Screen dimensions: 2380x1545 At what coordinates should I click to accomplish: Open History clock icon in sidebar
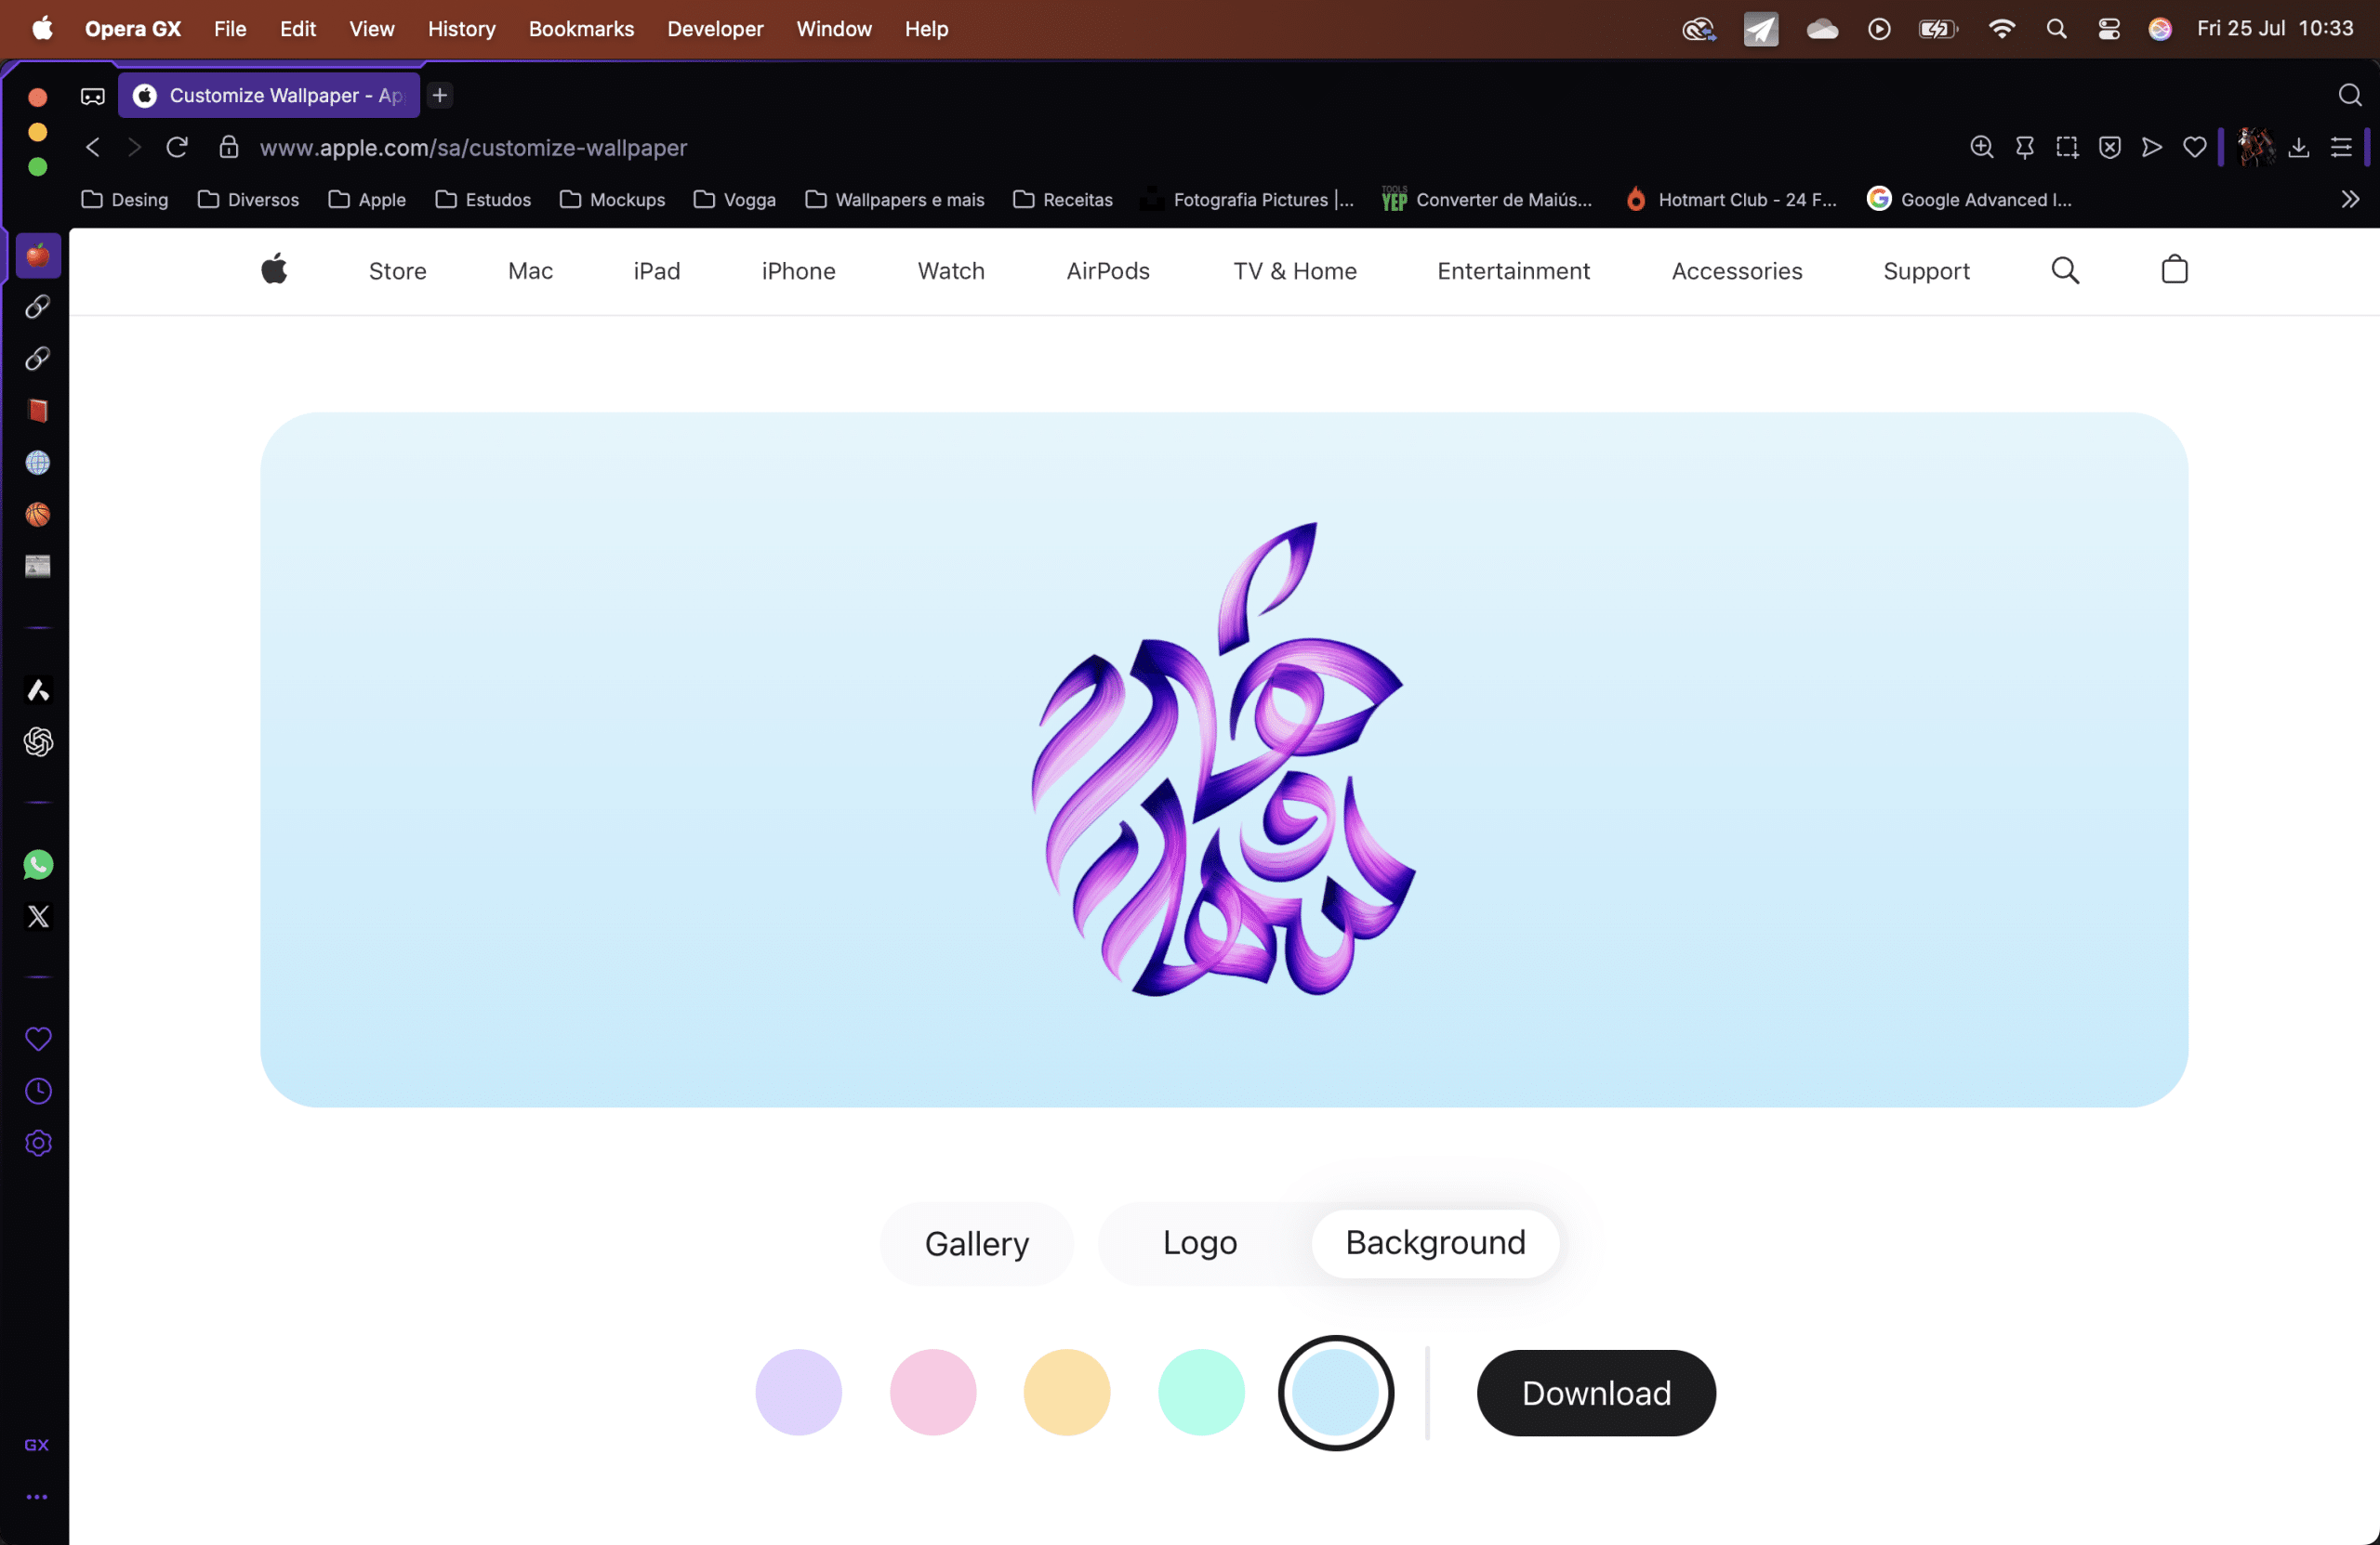click(x=38, y=1092)
